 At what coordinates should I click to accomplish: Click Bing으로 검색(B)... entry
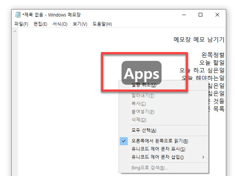[163, 168]
